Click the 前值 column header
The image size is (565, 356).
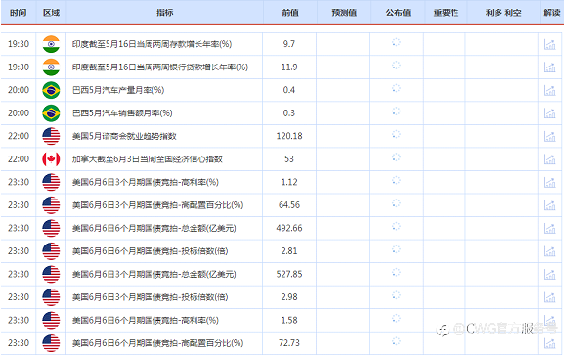coord(290,13)
